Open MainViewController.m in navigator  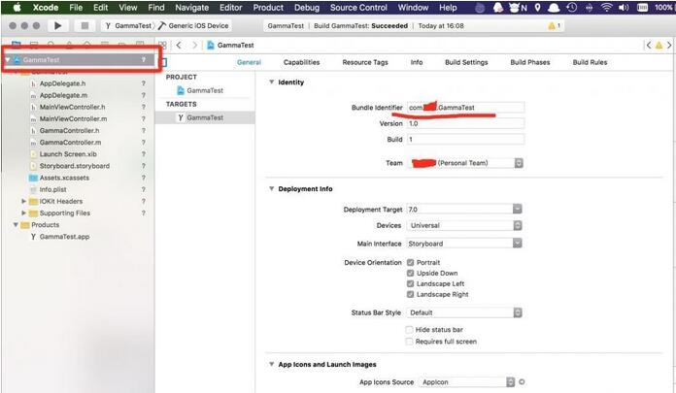tap(73, 119)
